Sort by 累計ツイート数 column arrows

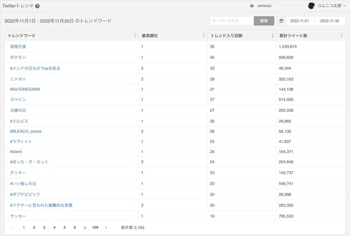[x=341, y=35]
